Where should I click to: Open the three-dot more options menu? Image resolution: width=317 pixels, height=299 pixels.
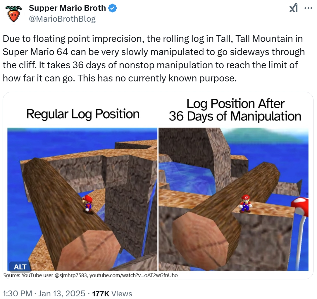[x=308, y=8]
